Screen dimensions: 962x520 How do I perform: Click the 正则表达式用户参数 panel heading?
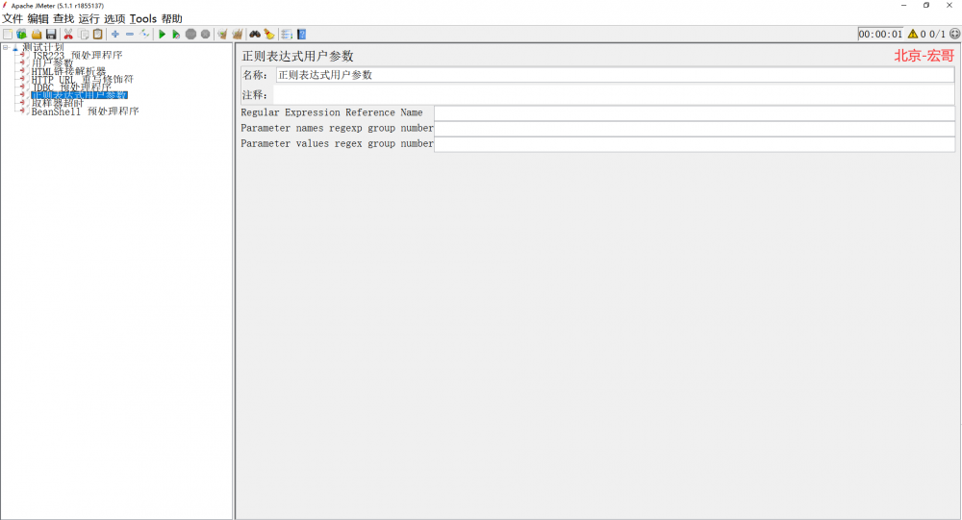[297, 56]
